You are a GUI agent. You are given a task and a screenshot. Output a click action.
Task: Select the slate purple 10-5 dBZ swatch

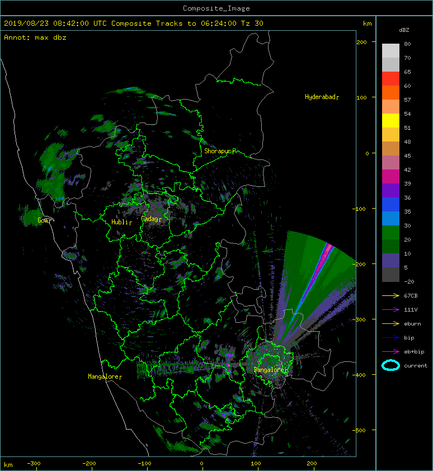390,260
